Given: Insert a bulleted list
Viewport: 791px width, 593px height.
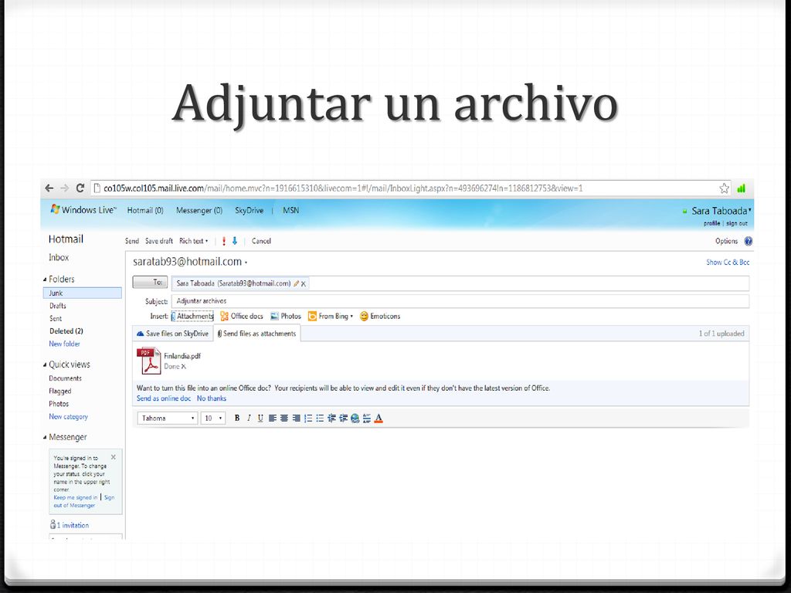Looking at the screenshot, I should click(x=320, y=418).
